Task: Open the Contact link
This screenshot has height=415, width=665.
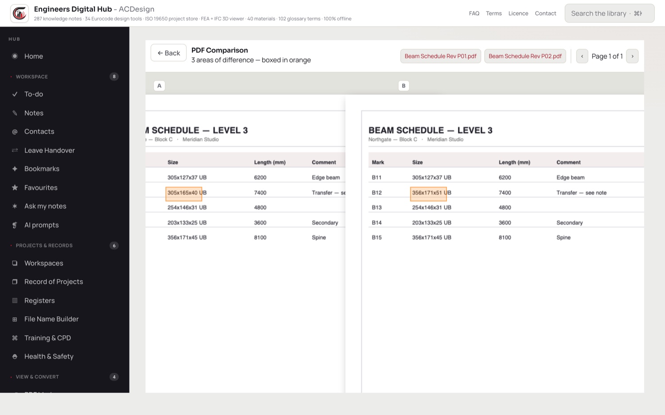Action: click(x=545, y=13)
